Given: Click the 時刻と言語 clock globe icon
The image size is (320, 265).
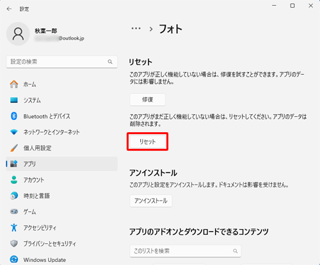Looking at the screenshot, I should (14, 195).
